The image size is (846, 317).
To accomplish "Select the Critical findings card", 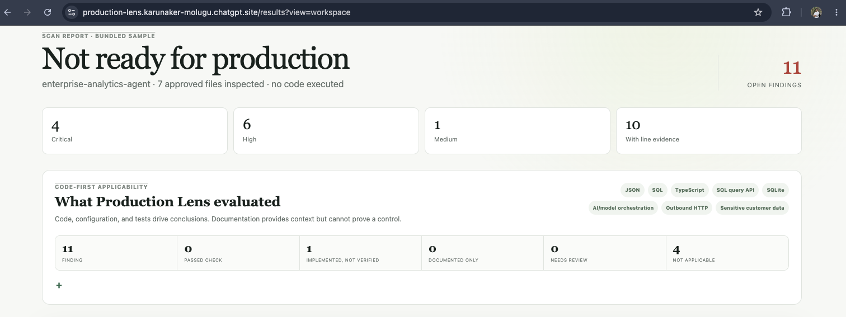I will [135, 131].
